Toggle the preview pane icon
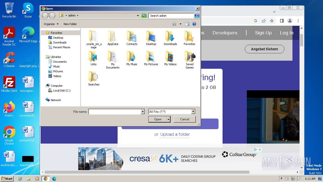 pyautogui.click(x=187, y=24)
